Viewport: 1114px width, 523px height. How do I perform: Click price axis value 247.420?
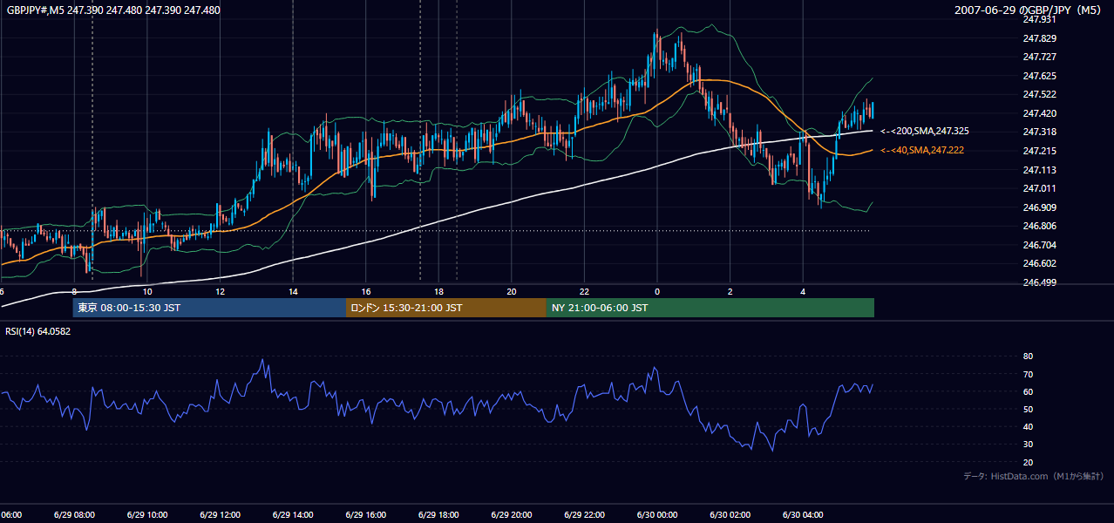click(x=1039, y=113)
